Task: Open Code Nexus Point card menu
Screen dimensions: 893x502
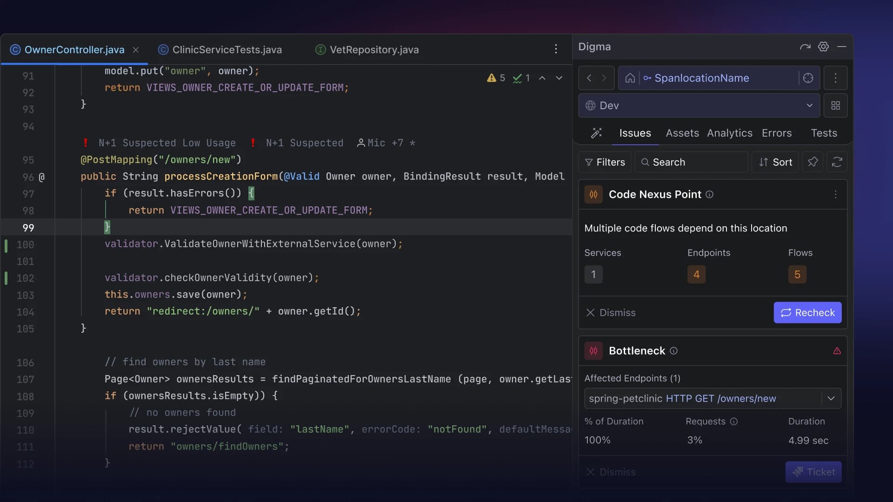Action: click(x=836, y=195)
